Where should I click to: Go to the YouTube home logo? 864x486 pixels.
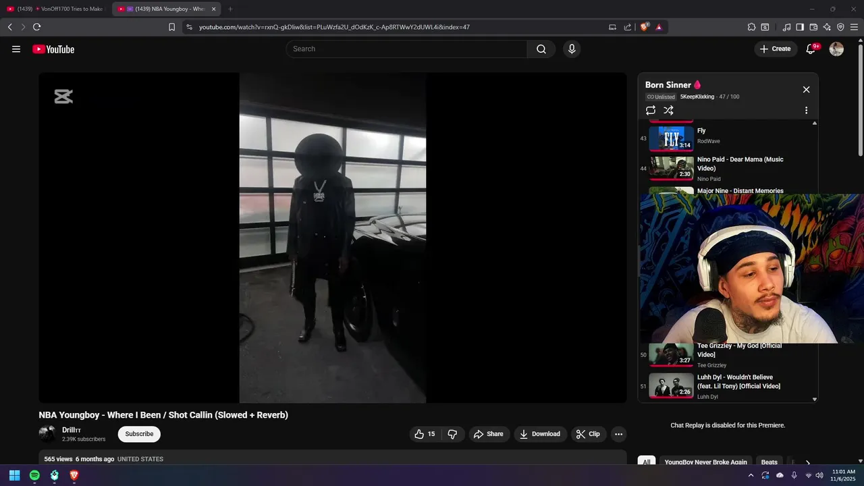[53, 49]
